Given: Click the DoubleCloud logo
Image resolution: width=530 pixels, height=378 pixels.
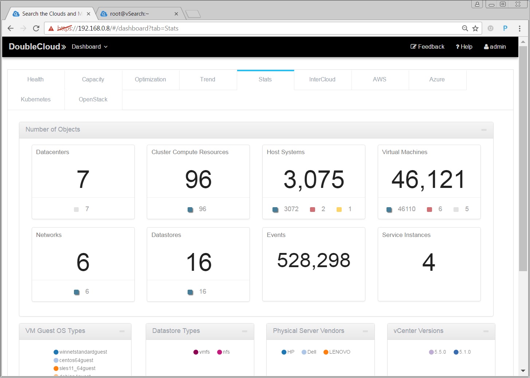Looking at the screenshot, I should pyautogui.click(x=37, y=47).
